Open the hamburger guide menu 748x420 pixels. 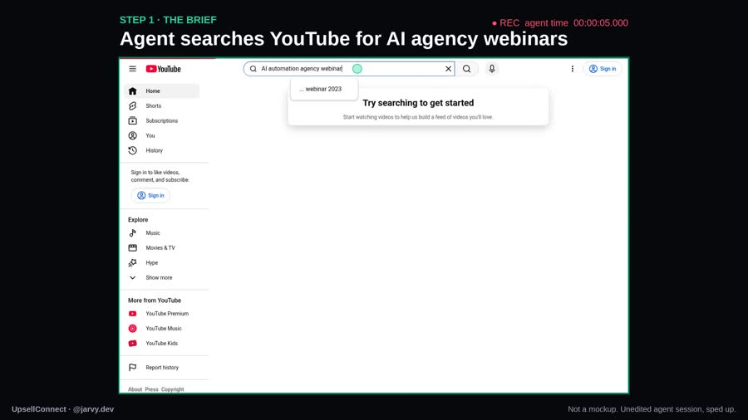133,69
